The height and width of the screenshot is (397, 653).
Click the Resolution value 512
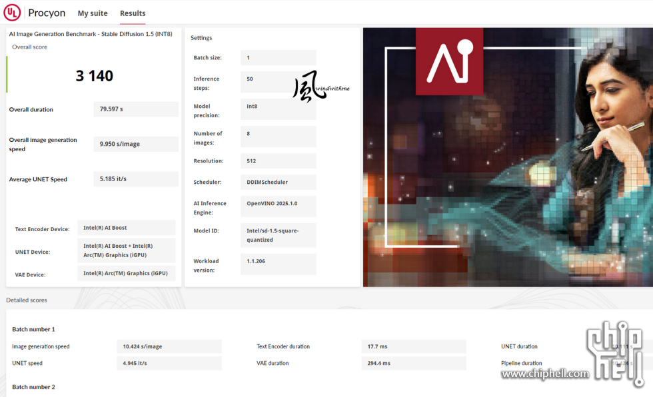pyautogui.click(x=279, y=161)
